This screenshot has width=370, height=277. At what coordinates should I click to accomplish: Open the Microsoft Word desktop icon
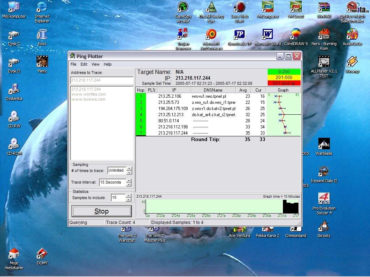click(x=267, y=35)
